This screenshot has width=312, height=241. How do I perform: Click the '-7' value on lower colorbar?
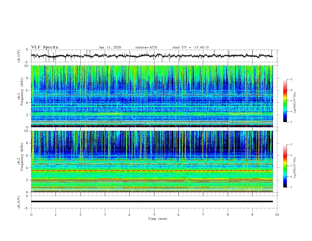point(291,187)
